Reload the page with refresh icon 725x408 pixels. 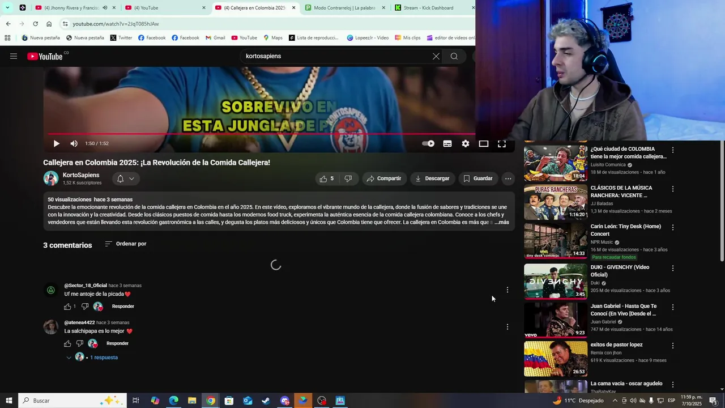point(35,24)
